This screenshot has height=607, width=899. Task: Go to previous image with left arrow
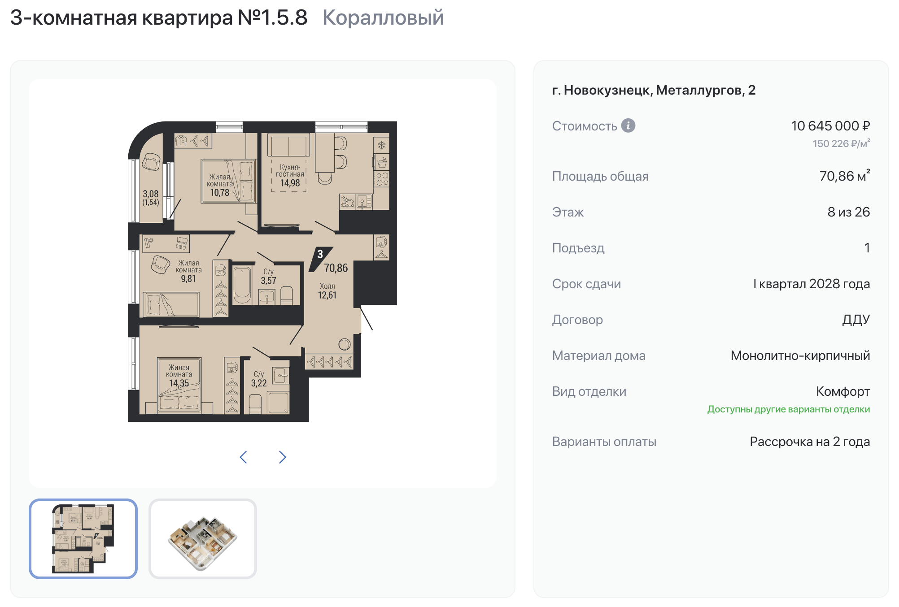tap(243, 457)
